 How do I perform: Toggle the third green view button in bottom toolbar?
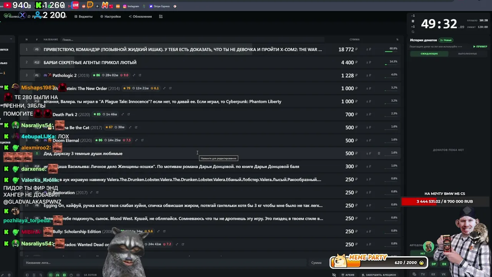[64, 275]
